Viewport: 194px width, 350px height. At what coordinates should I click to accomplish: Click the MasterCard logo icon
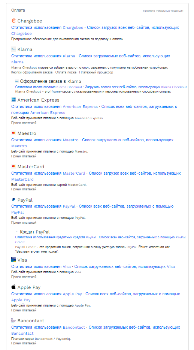[13, 166]
